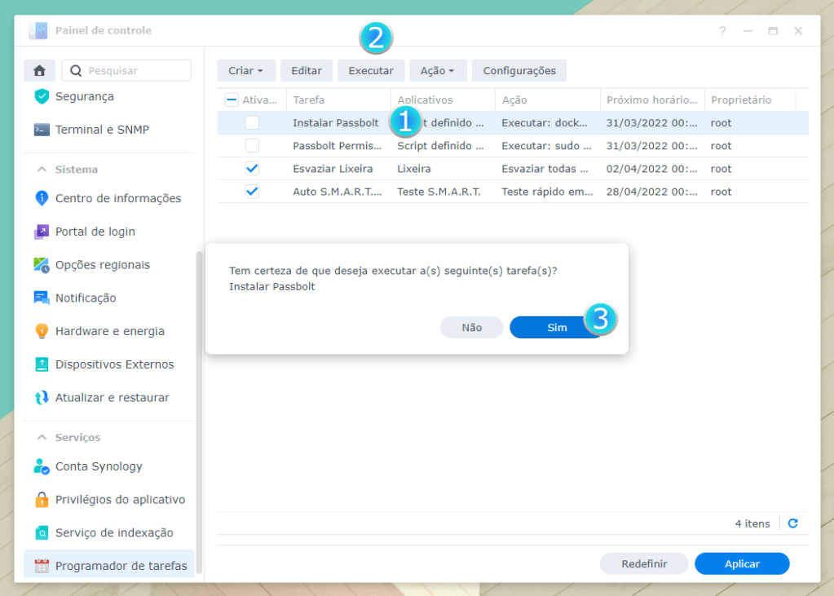
Task: Open the Ação dropdown menu
Action: [438, 71]
